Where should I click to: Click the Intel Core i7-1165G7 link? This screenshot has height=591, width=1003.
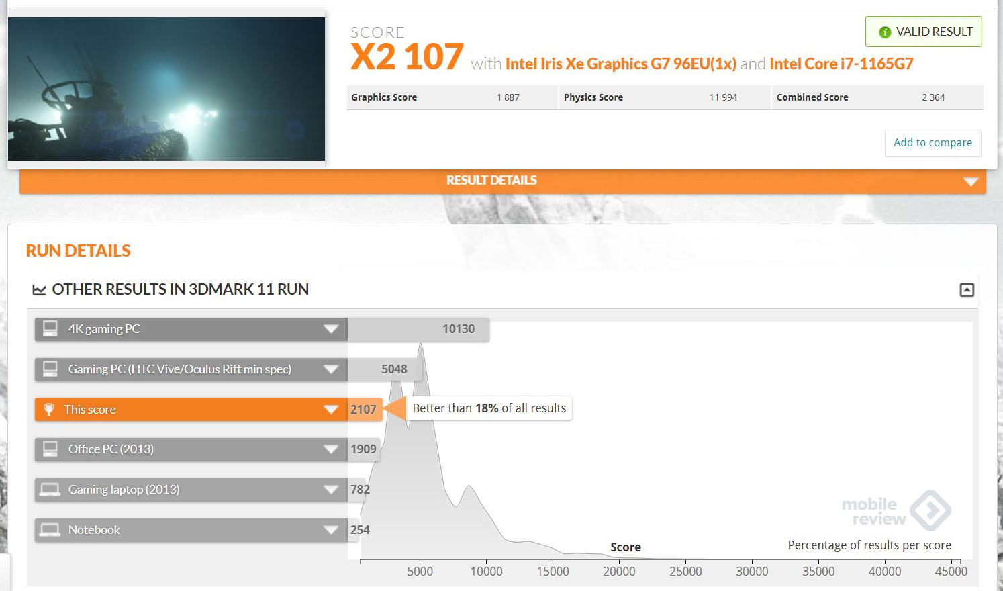pyautogui.click(x=841, y=64)
